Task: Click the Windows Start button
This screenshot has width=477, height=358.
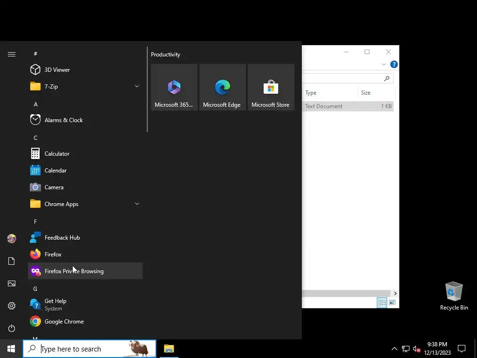Action: 11,349
